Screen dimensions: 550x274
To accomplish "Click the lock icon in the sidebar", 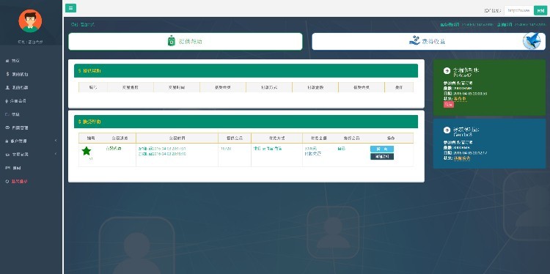I will click(7, 141).
